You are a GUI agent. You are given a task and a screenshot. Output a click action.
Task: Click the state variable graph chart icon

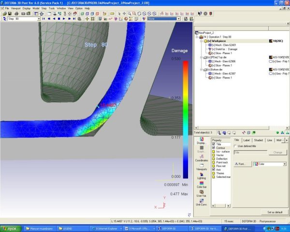[105, 19]
